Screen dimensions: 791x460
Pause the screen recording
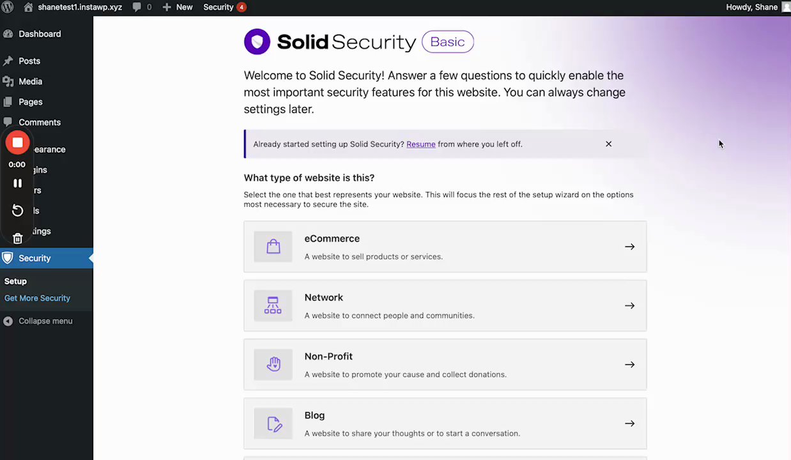(x=18, y=183)
